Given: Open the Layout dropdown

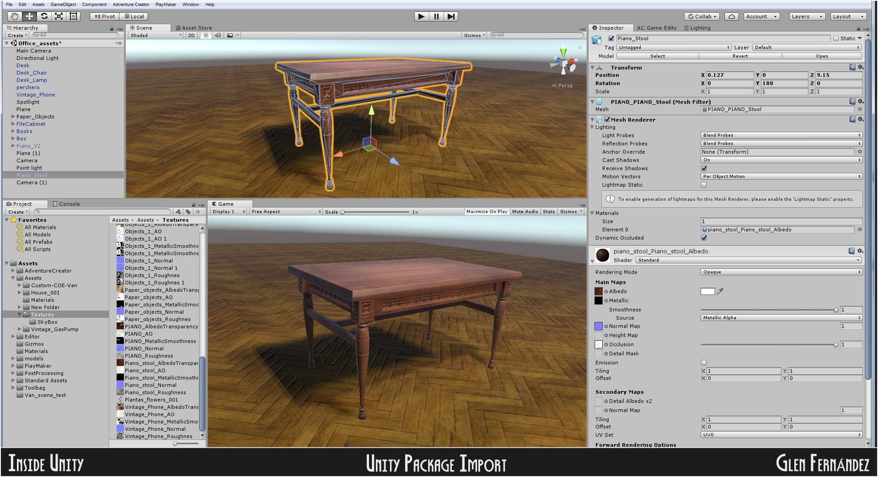Looking at the screenshot, I should [x=848, y=16].
